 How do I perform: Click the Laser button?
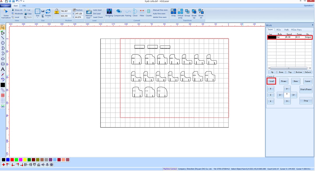308,81
